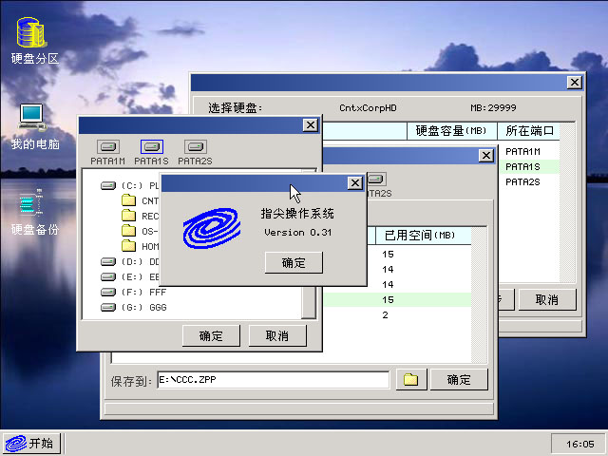Select the G: GGG drive entry
The height and width of the screenshot is (456, 608).
tap(133, 307)
